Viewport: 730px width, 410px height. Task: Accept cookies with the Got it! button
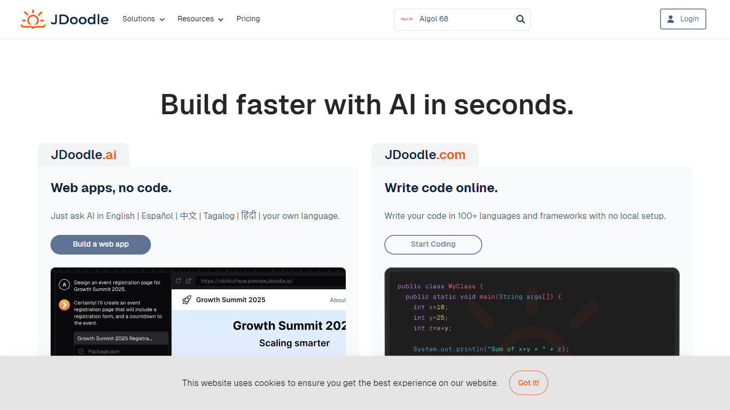click(x=529, y=383)
